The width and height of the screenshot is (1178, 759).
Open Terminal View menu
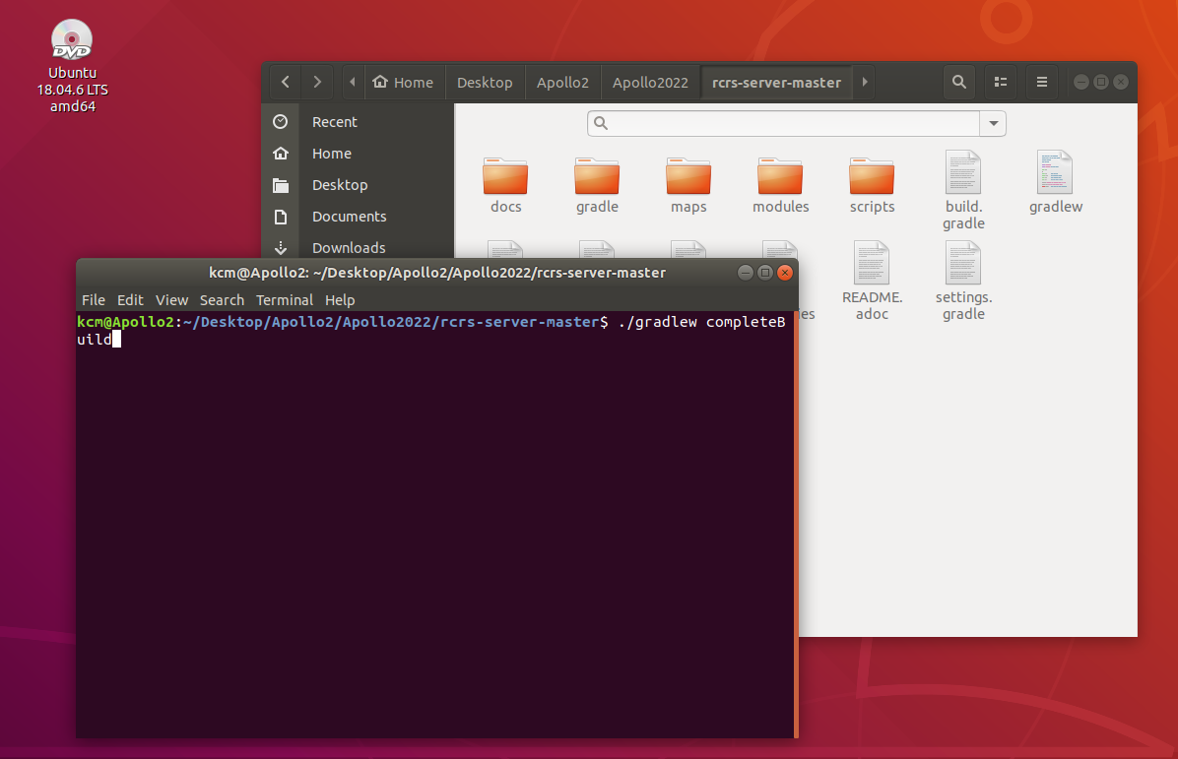(171, 299)
